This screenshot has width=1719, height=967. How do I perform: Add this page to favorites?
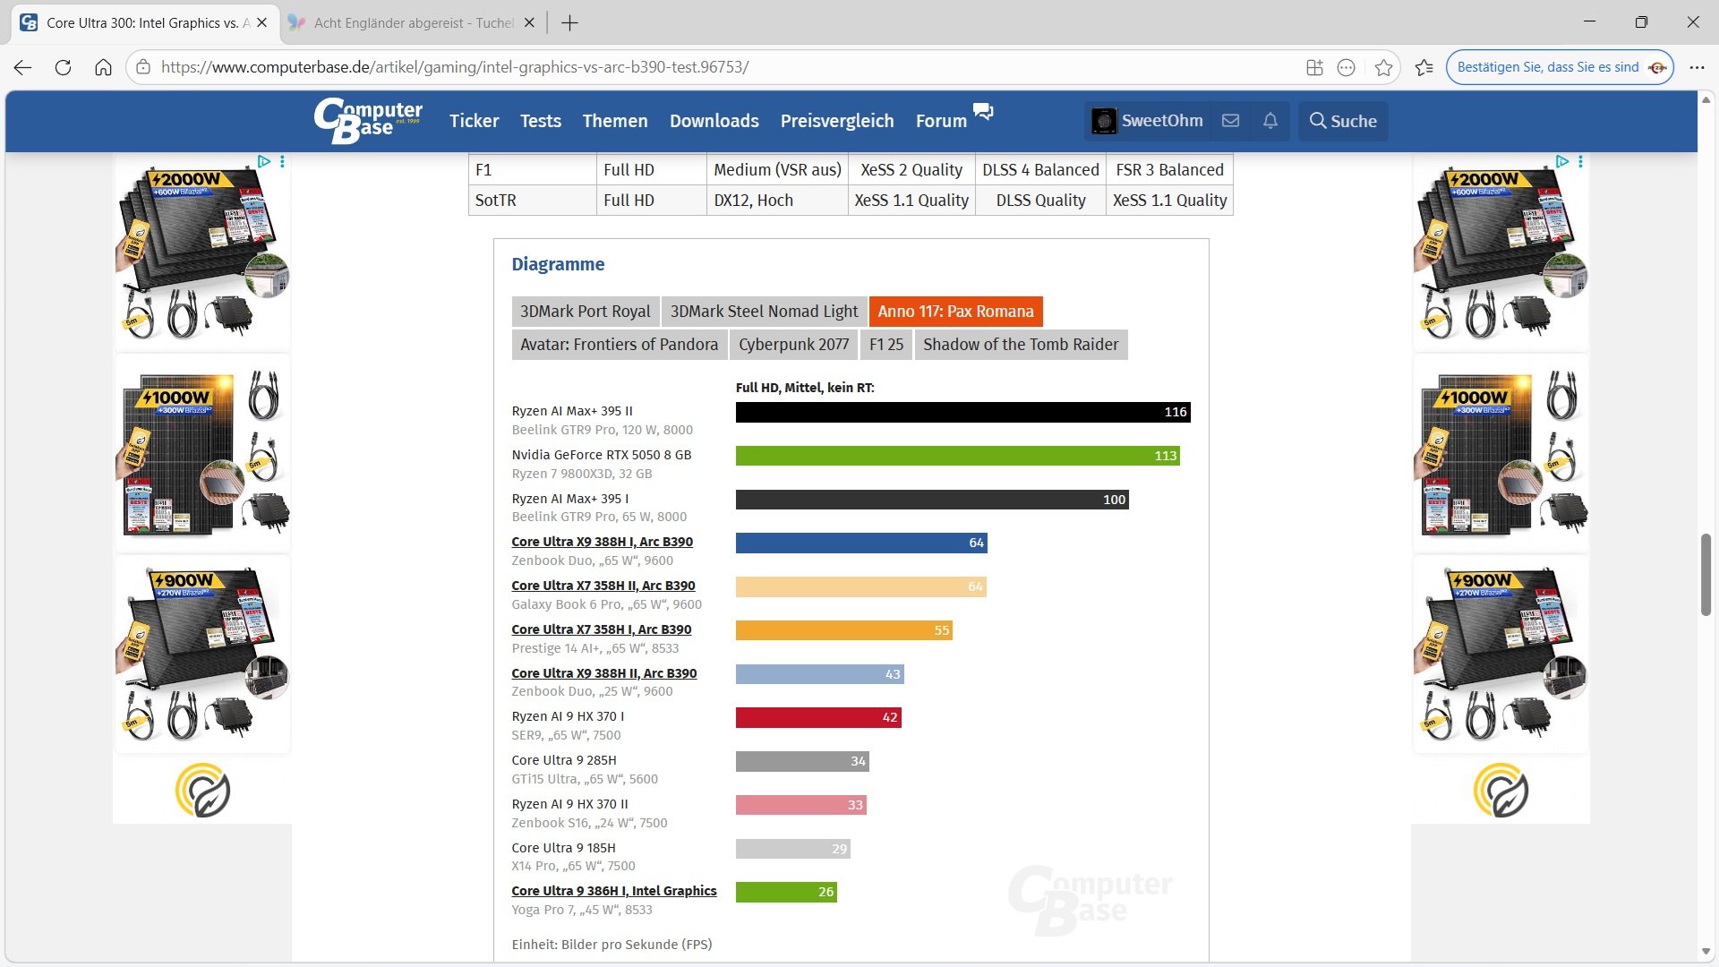pyautogui.click(x=1384, y=67)
